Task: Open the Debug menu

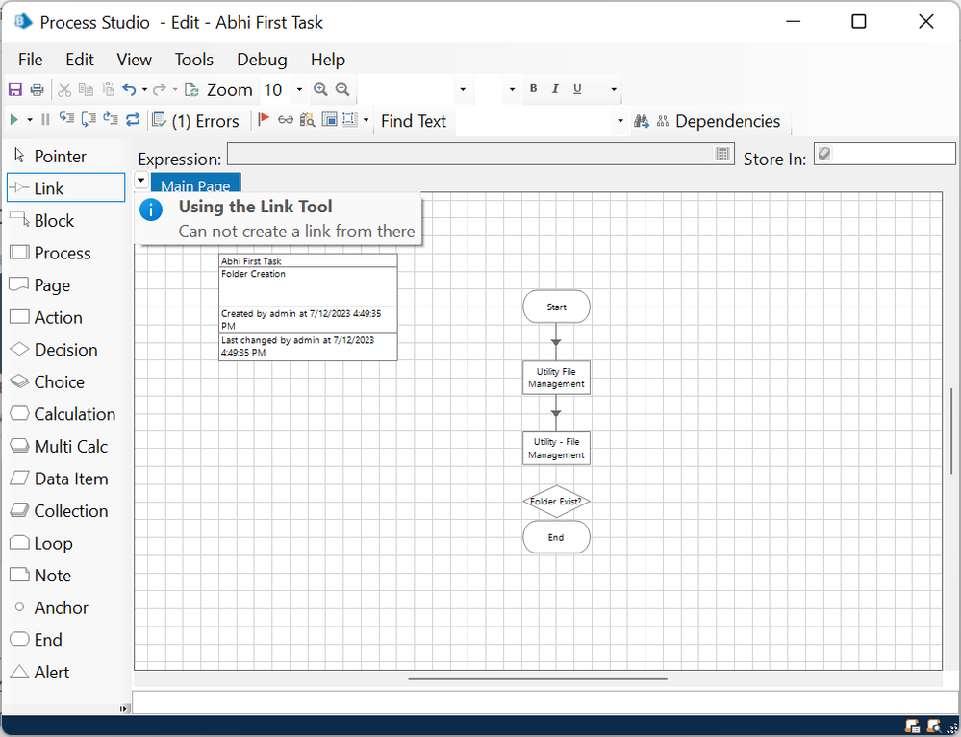Action: tap(262, 60)
